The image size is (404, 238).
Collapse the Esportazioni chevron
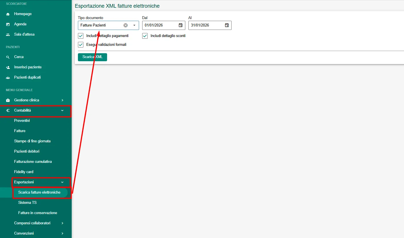click(62, 182)
